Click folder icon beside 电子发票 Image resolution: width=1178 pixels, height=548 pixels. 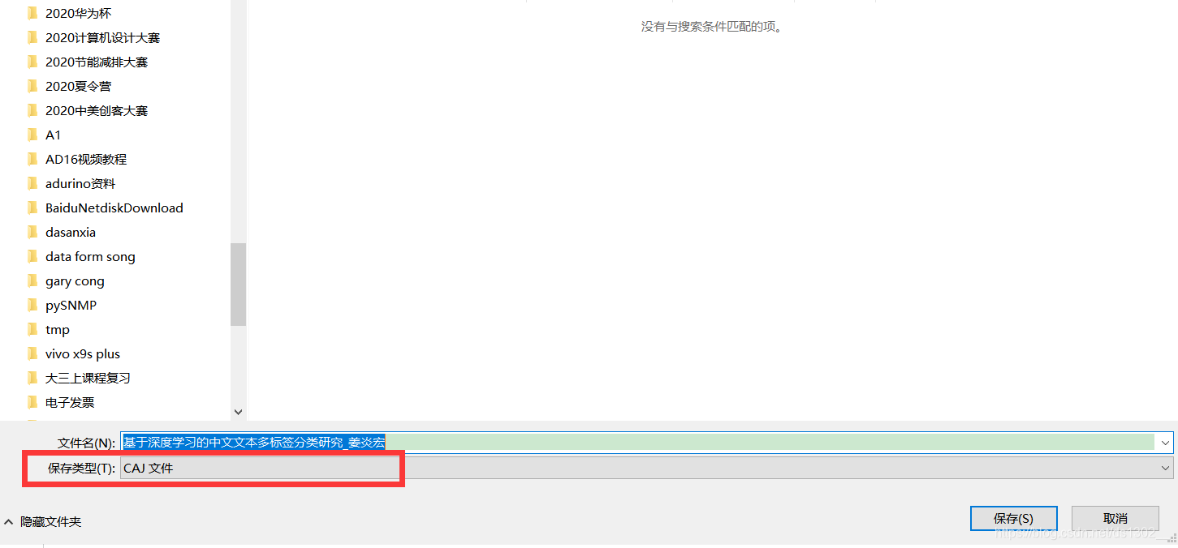[x=32, y=402]
